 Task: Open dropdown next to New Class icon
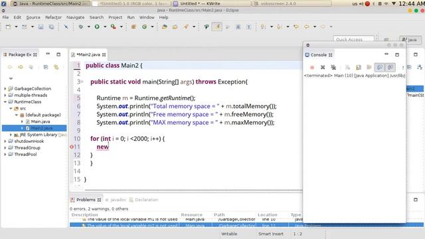click(152, 27)
